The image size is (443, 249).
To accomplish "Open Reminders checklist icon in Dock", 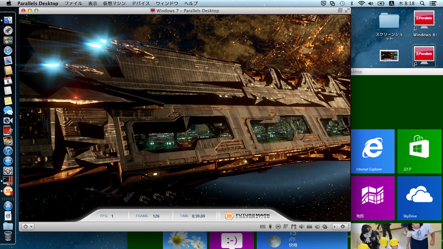I will pos(8,90).
